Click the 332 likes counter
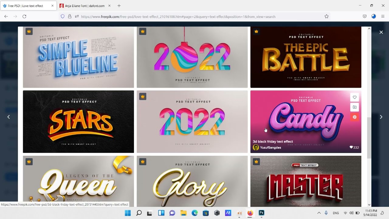 coord(354,148)
